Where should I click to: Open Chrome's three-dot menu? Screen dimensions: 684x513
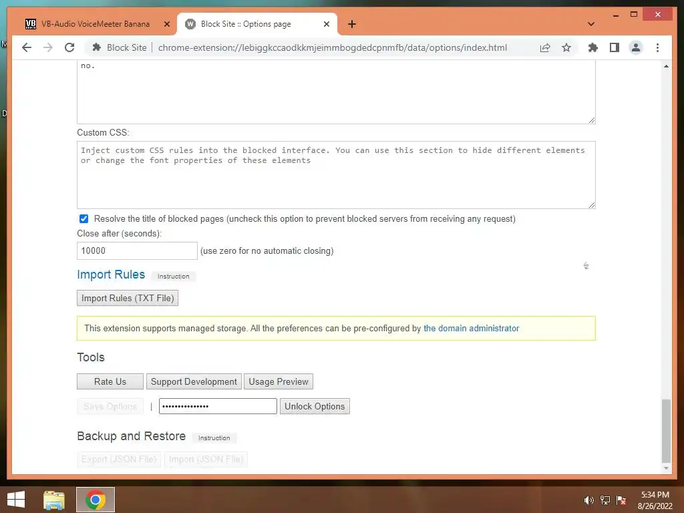(657, 47)
